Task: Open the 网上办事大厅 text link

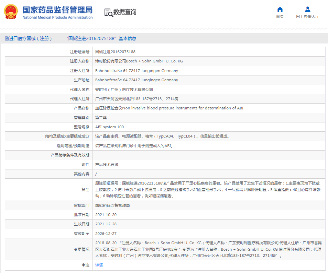Action: [307, 16]
